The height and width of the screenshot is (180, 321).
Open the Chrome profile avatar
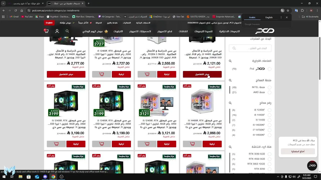coord(311,10)
